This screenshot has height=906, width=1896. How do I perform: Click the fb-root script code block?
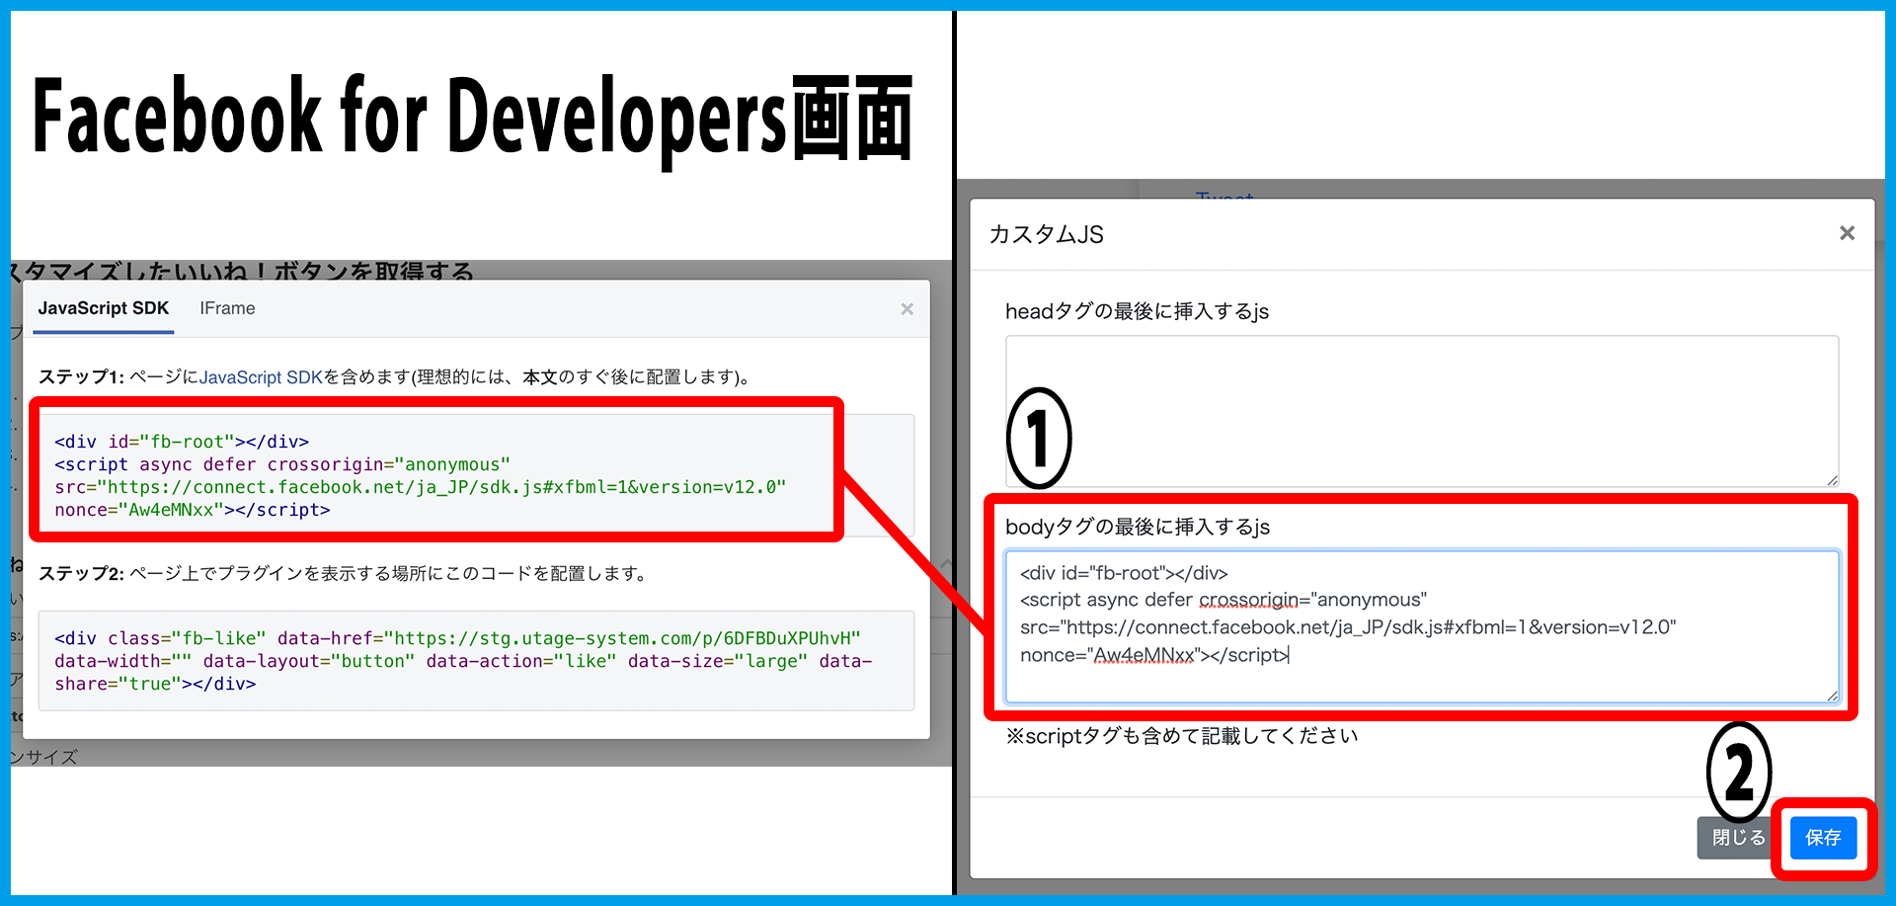click(x=434, y=474)
